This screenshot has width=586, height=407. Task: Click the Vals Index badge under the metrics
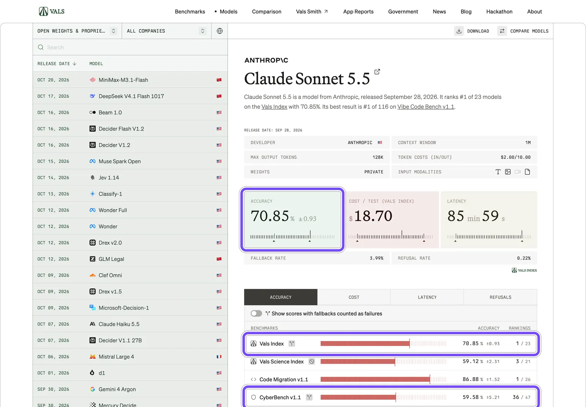click(x=524, y=270)
